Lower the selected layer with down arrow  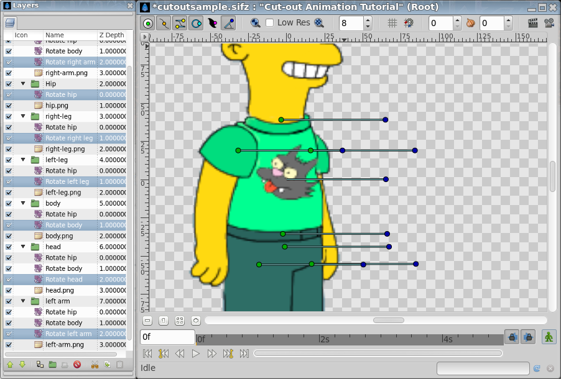tap(22, 365)
